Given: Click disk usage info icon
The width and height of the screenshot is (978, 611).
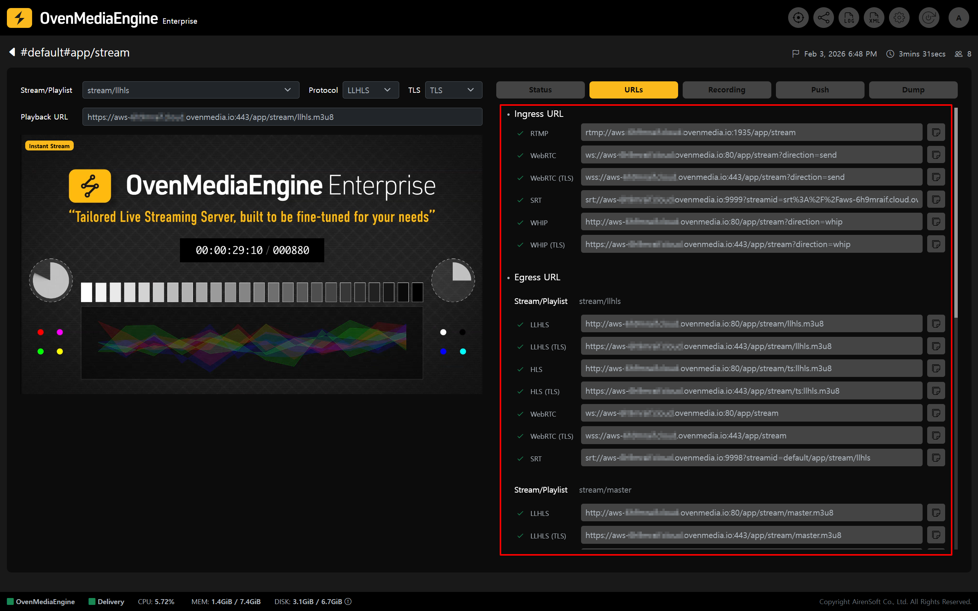Looking at the screenshot, I should [x=348, y=601].
